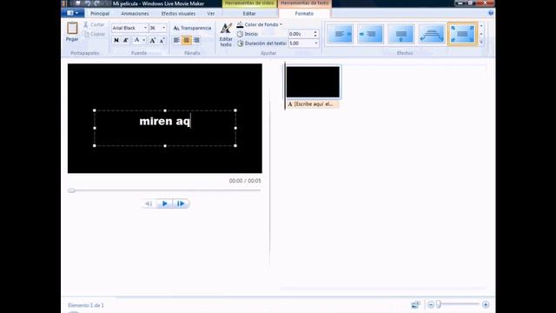Screen dimensions: 556x313
Task: Open the Movie Maker application menu button
Action: [x=73, y=13]
